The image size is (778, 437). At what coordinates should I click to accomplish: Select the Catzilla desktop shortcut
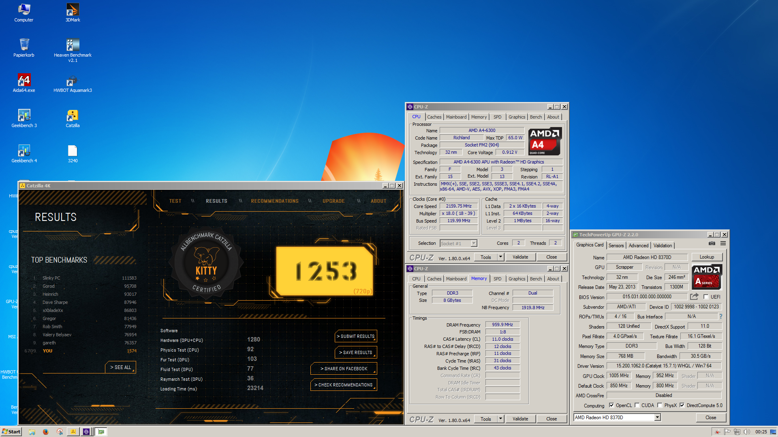(73, 118)
